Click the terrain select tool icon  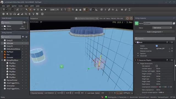pos(42,10)
